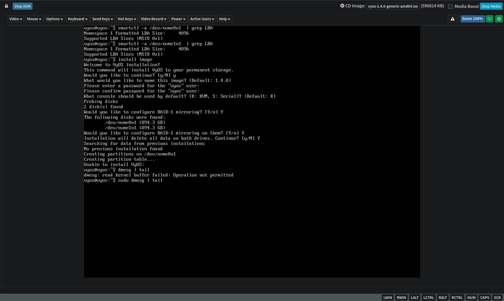Expand the Power dropdown menu
The height and width of the screenshot is (301, 504).
[178, 19]
